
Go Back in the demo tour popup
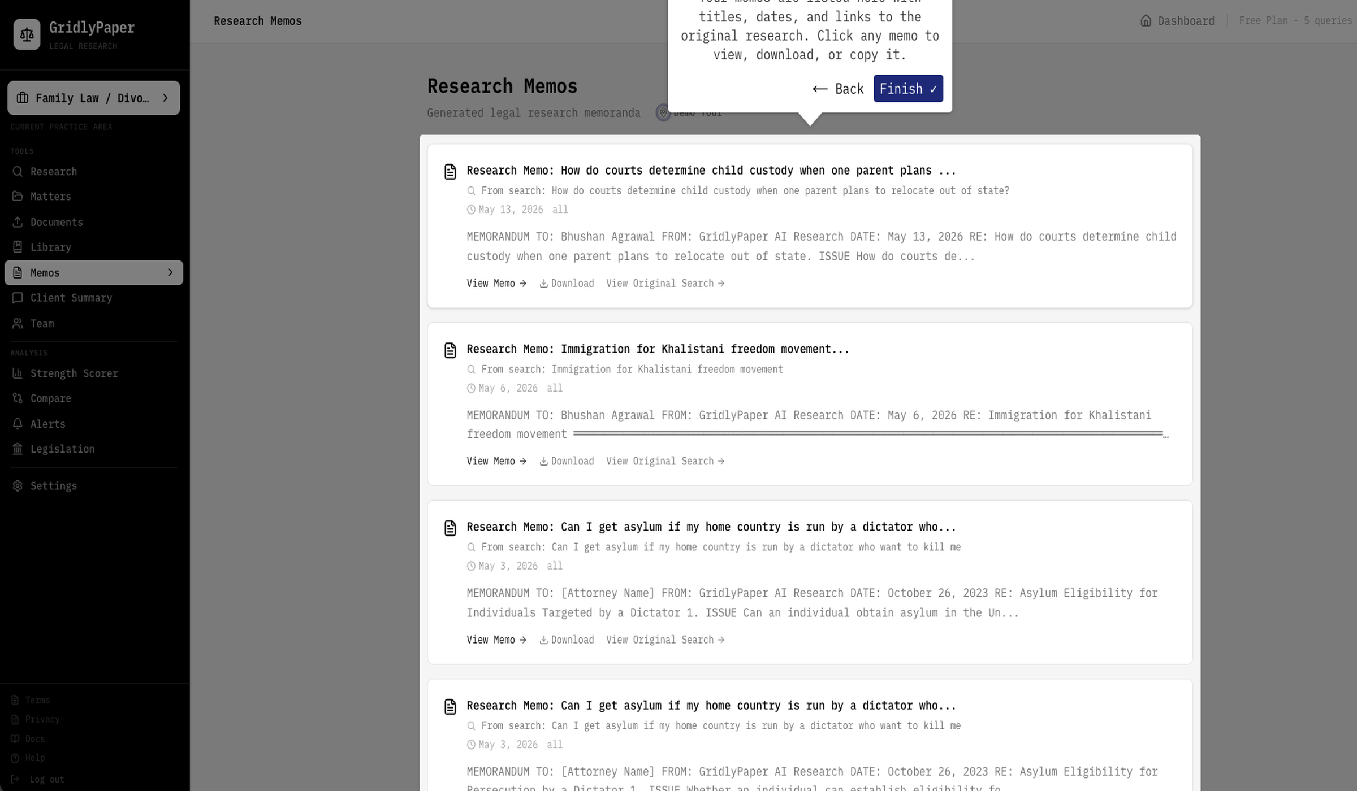point(838,89)
